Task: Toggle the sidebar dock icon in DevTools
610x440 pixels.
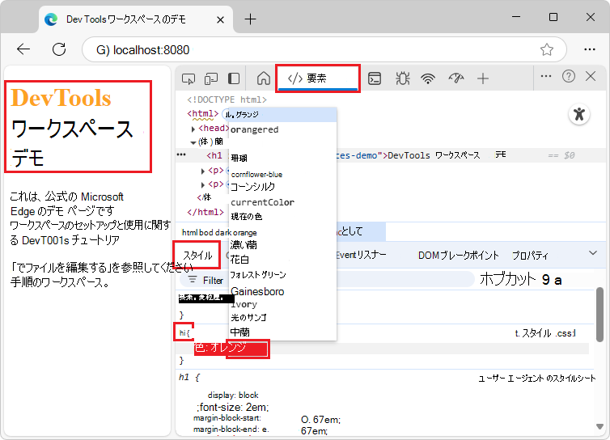Action: pyautogui.click(x=234, y=78)
